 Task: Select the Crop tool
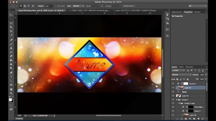[11, 31]
